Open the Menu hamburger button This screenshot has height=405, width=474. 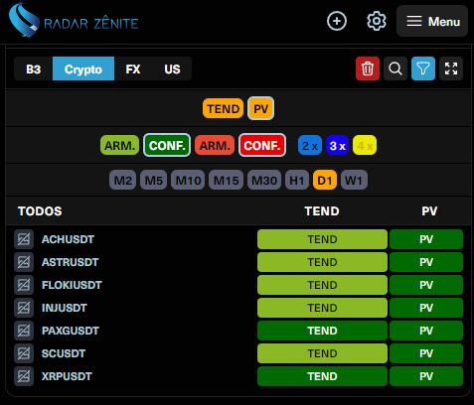click(432, 21)
